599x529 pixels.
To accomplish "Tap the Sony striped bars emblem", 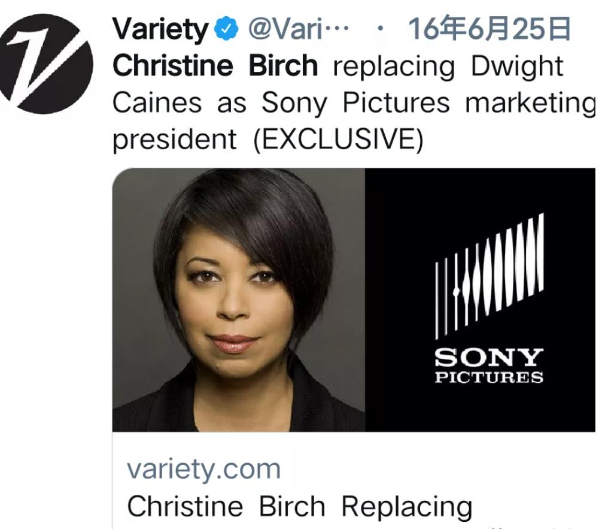I will (489, 276).
